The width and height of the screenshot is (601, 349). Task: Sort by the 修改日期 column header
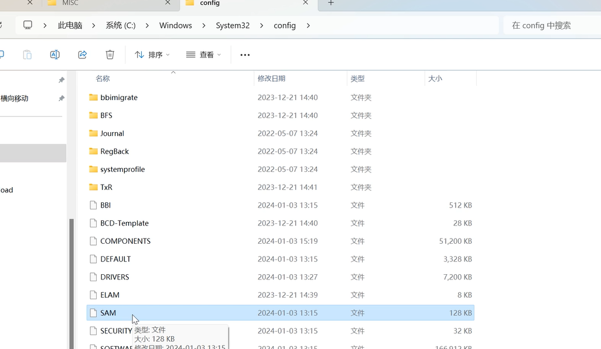[271, 78]
